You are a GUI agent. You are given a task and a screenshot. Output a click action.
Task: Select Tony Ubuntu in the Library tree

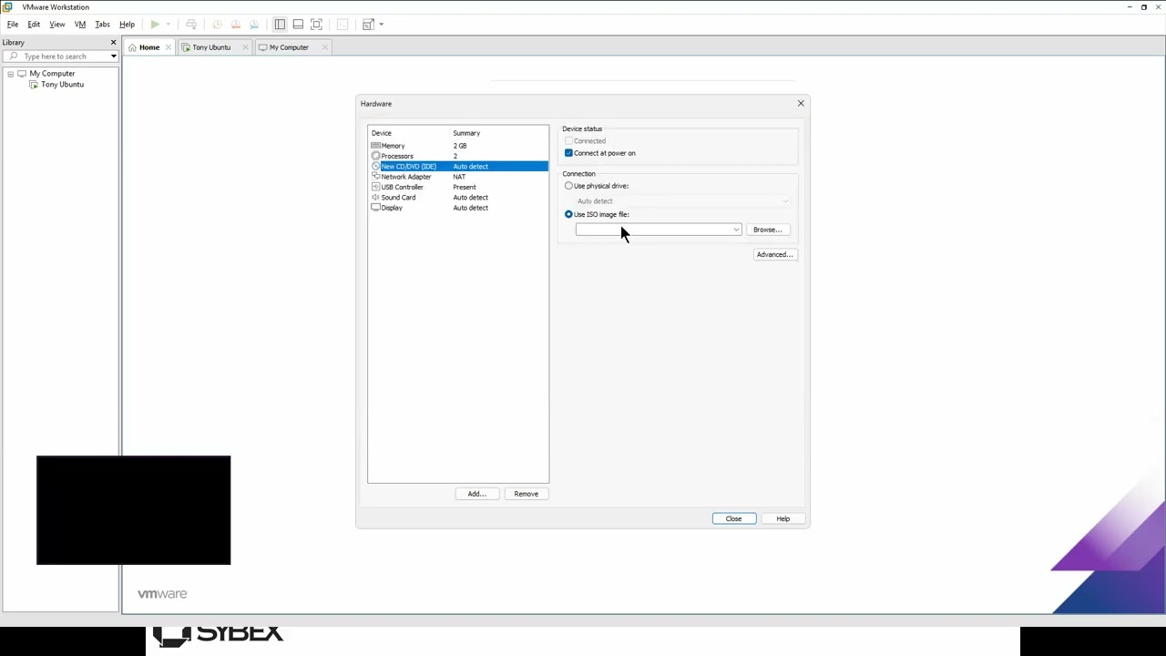pos(62,85)
